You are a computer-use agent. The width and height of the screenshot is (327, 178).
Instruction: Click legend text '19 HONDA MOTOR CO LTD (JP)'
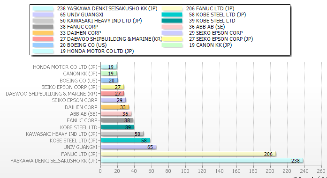coord(97,51)
